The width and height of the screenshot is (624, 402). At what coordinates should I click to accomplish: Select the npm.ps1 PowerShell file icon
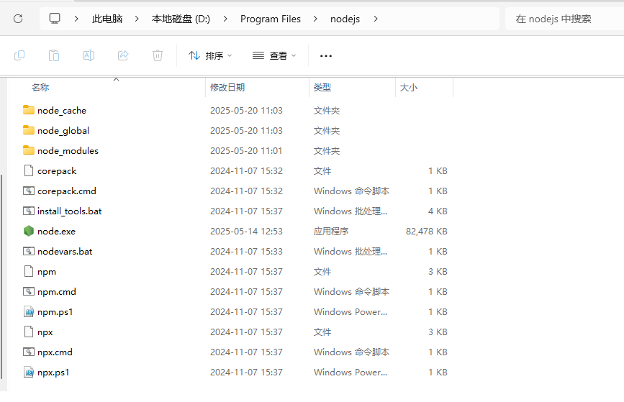(29, 311)
